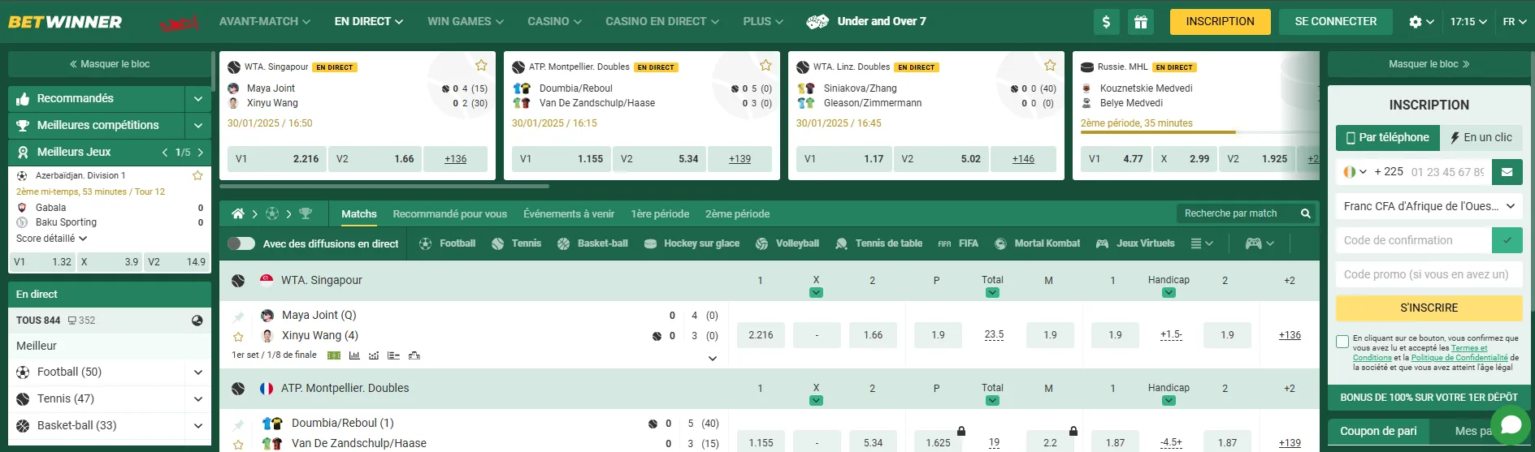Open the FR language dropdown
This screenshot has width=1535, height=452.
pyautogui.click(x=1514, y=22)
